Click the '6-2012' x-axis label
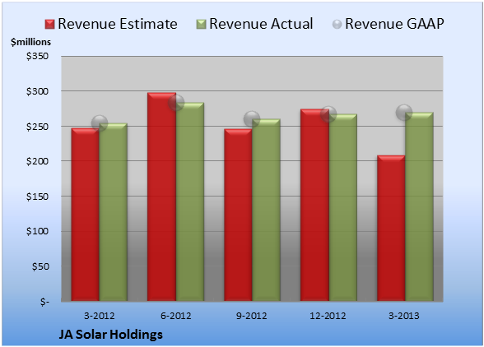Image resolution: width=484 pixels, height=347 pixels. (x=175, y=316)
